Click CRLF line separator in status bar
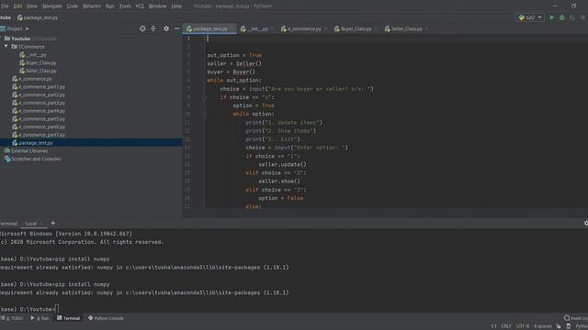 [x=506, y=326]
